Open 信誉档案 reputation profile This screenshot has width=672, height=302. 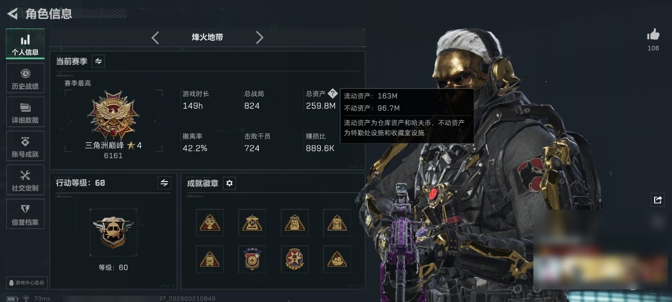point(25,214)
